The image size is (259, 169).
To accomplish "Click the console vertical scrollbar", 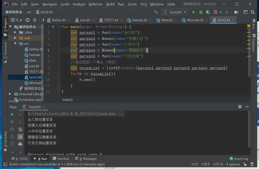I will 249,129.
